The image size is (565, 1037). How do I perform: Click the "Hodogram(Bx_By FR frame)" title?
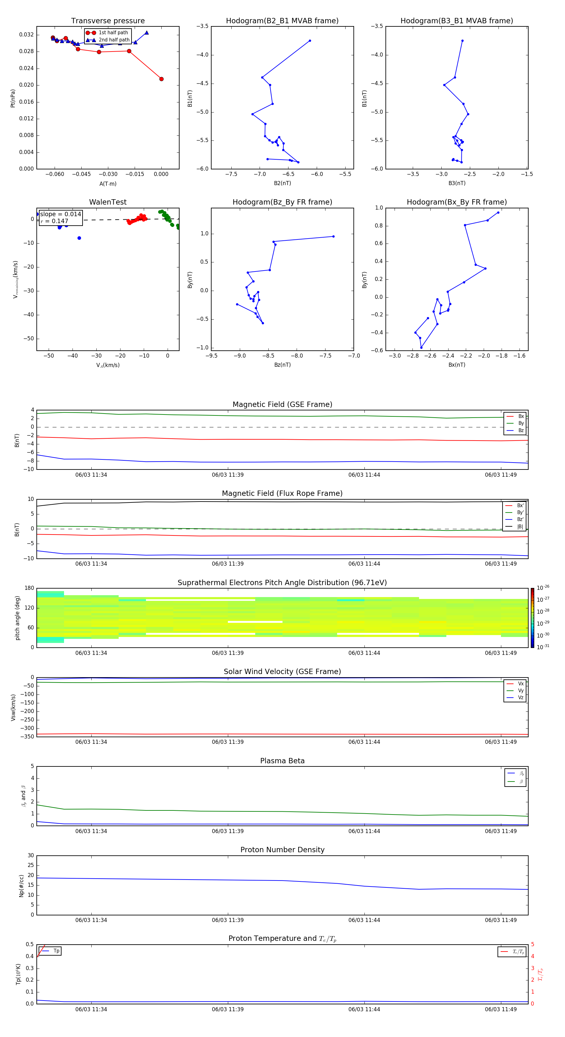457,202
